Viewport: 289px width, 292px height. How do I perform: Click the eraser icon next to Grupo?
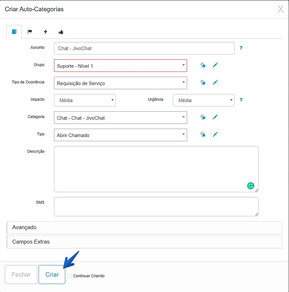coord(203,65)
